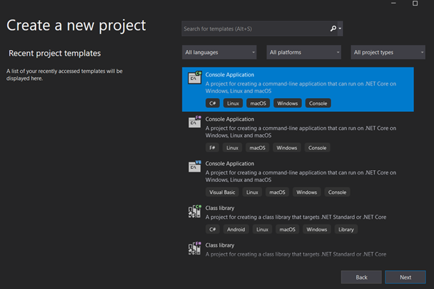Click the Windows tag in the Visual Basic row
The width and height of the screenshot is (434, 289).
(307, 192)
